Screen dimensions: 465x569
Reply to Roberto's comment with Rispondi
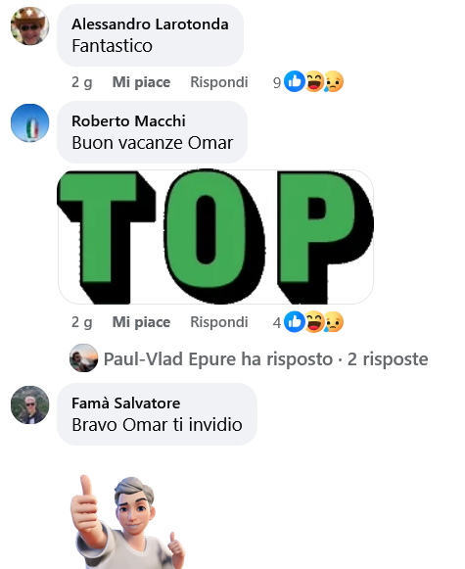coord(219,322)
